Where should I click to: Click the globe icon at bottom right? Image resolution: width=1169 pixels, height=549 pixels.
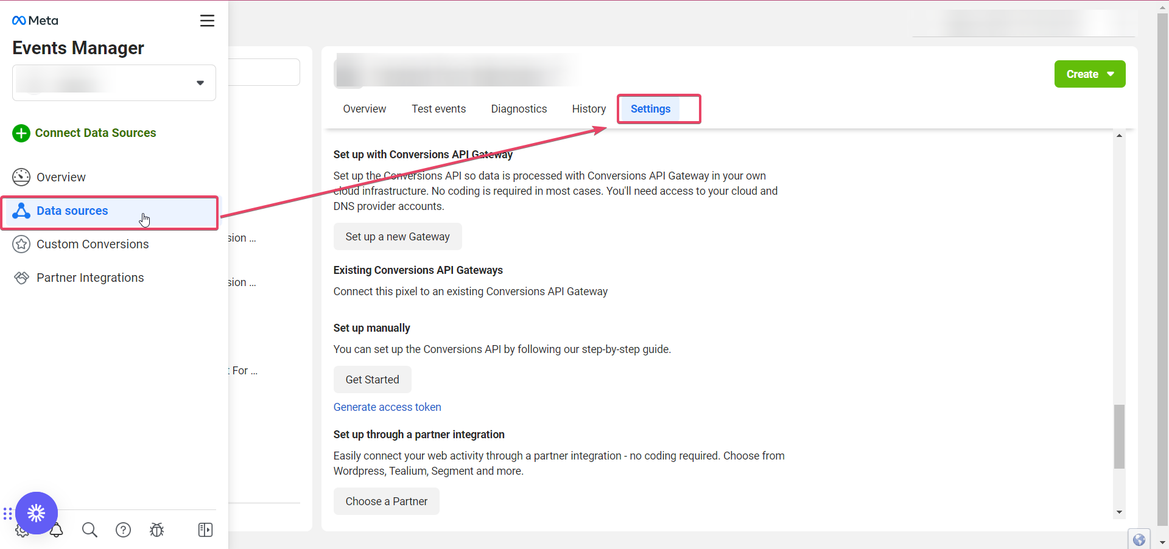1139,539
